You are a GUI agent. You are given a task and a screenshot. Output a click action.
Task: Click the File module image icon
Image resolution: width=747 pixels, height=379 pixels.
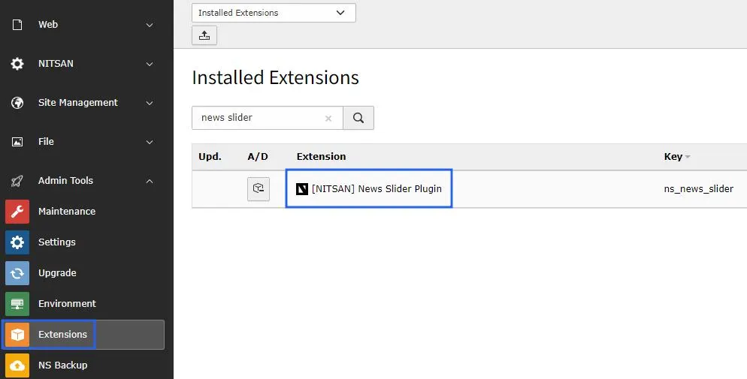click(17, 142)
